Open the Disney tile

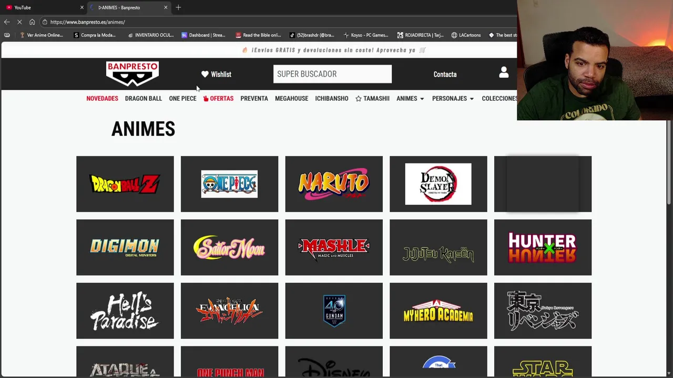pos(334,362)
